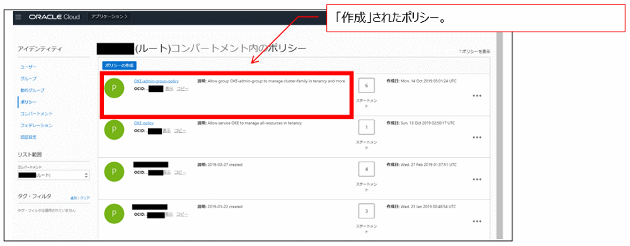Click statement count 3 box

pyautogui.click(x=367, y=211)
